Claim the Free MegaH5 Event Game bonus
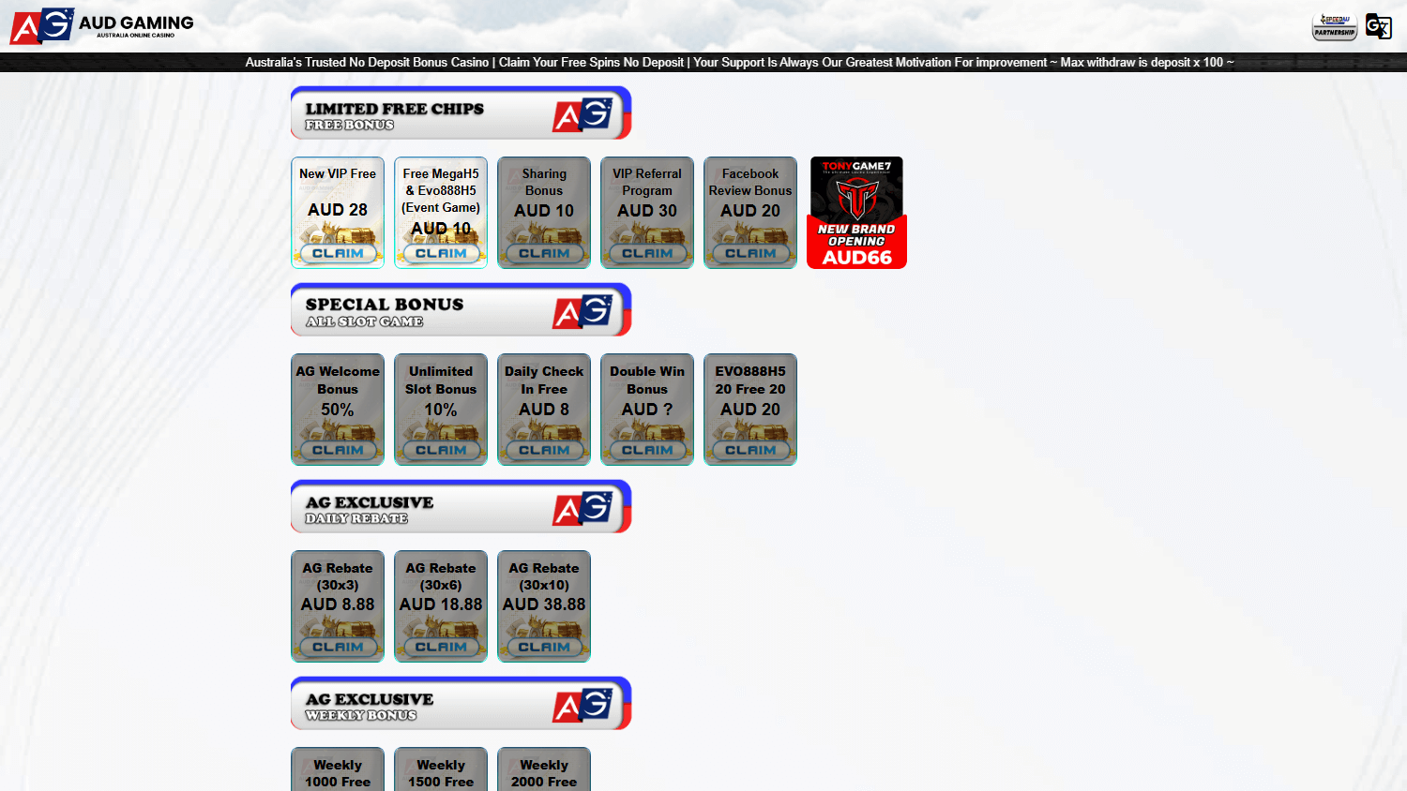Viewport: 1407px width, 791px height. pos(440,252)
